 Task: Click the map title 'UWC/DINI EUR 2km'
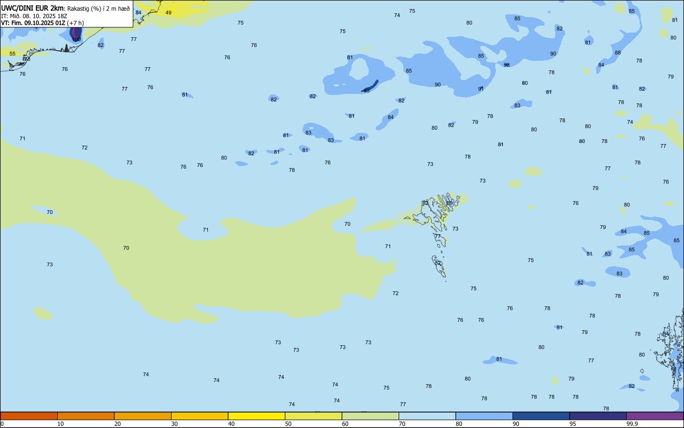(x=33, y=8)
